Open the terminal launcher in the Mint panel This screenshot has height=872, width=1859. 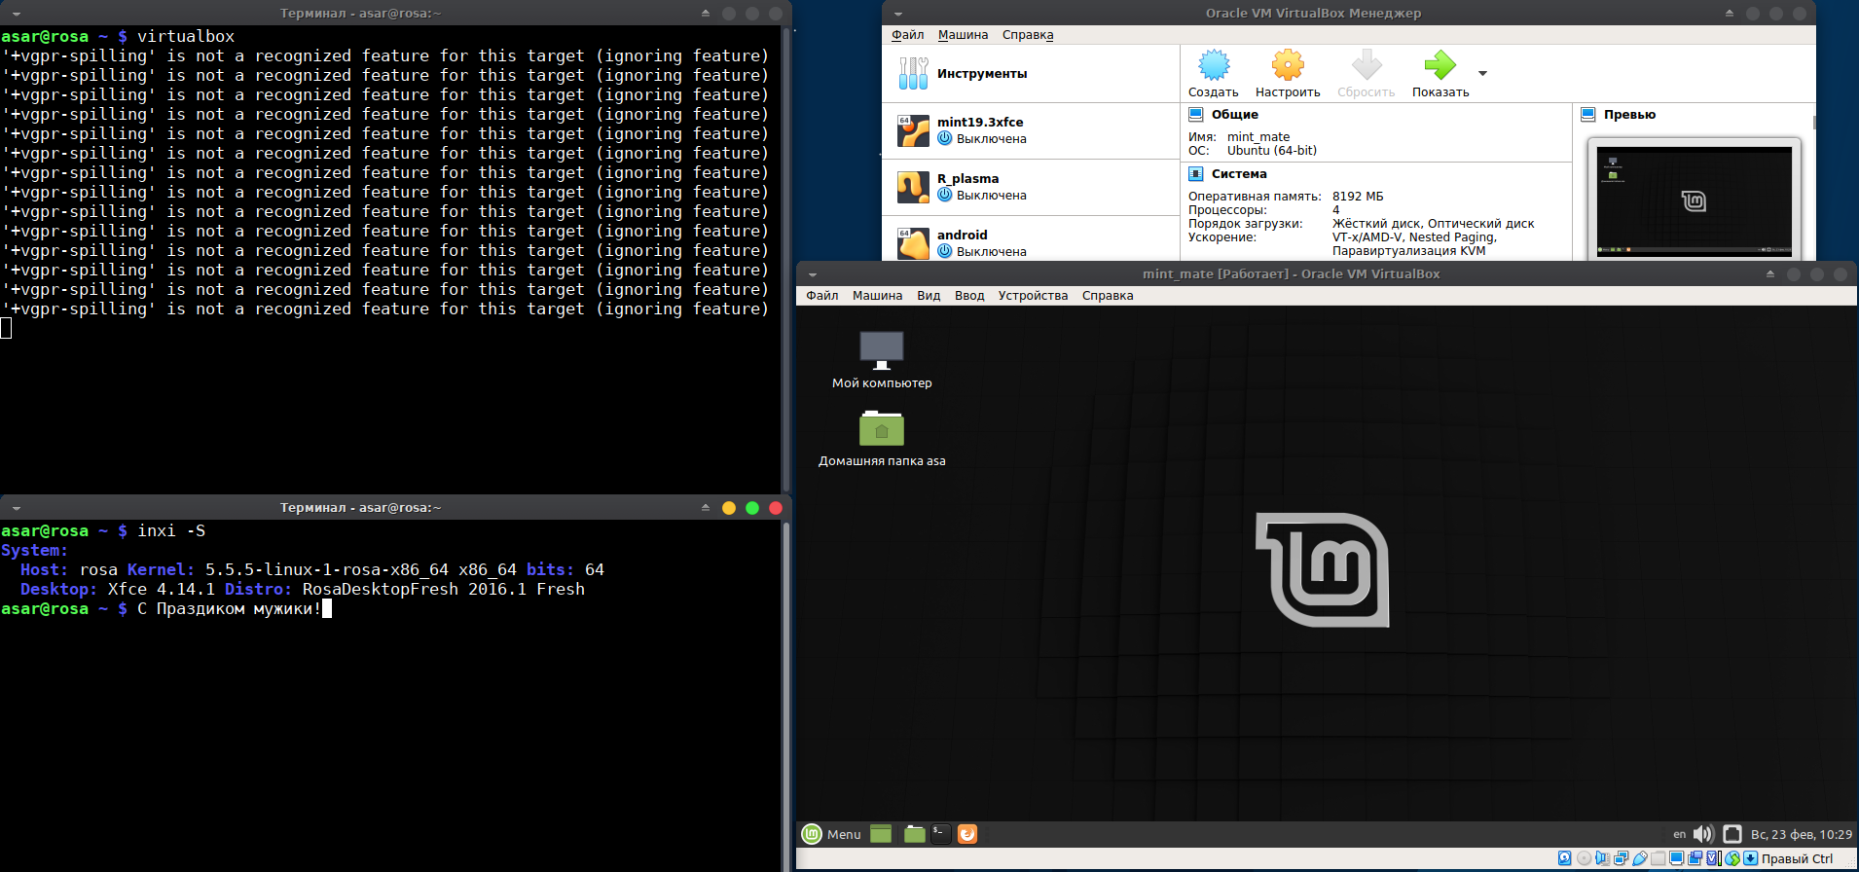pyautogui.click(x=940, y=834)
